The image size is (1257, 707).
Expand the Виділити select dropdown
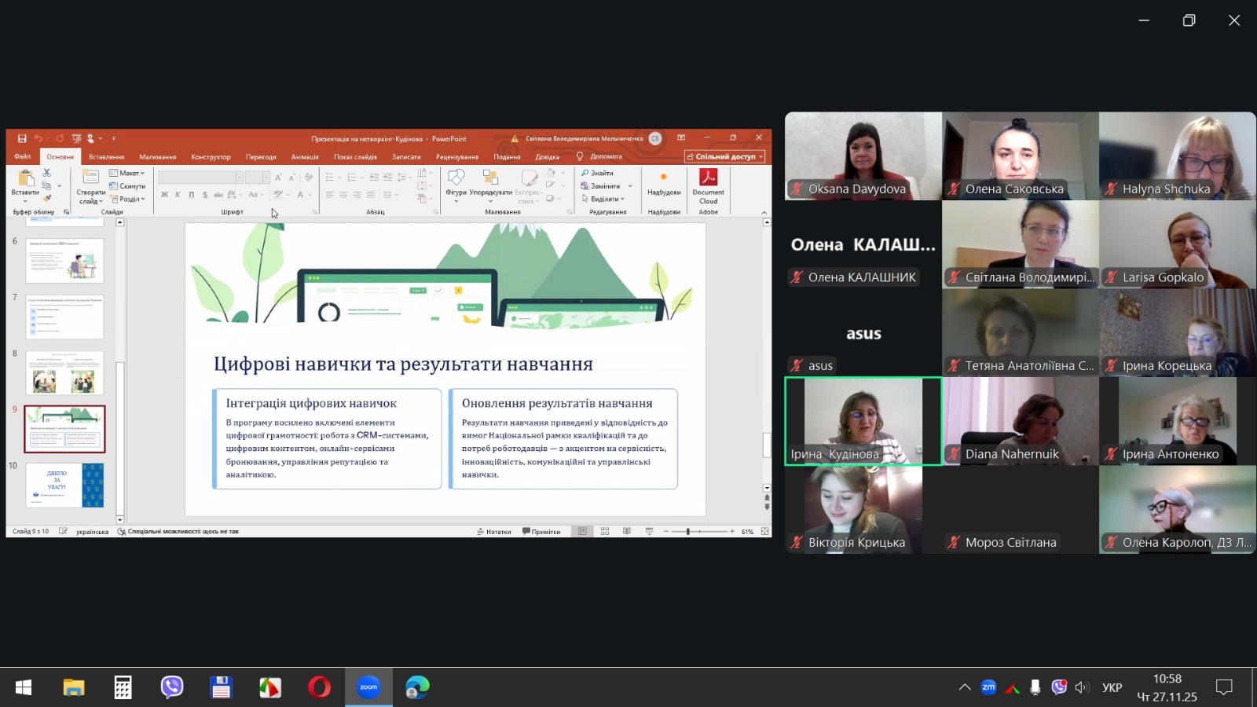pos(603,199)
